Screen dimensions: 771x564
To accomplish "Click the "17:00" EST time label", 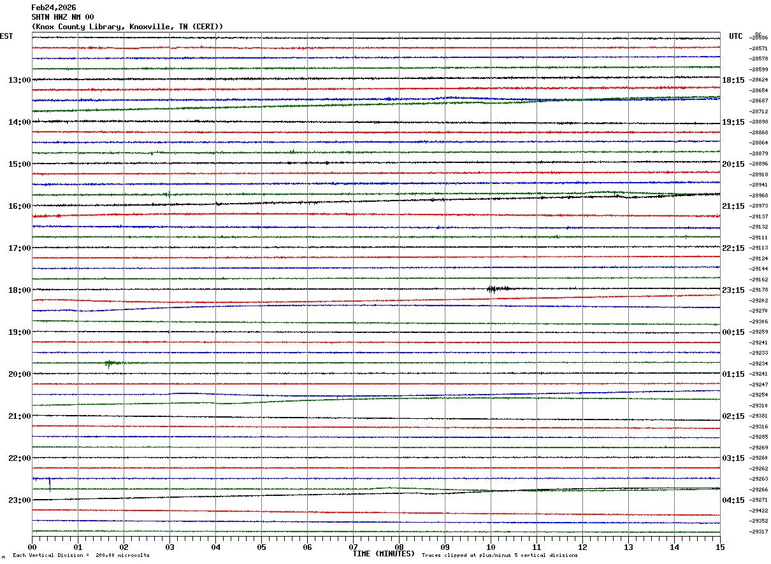I will coord(19,248).
